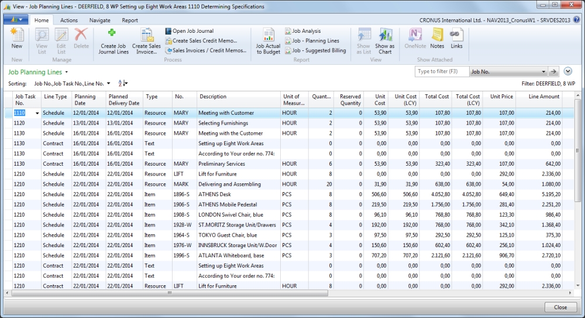The image size is (585, 318).
Task: Toggle sort order direction icon
Action: (x=123, y=83)
